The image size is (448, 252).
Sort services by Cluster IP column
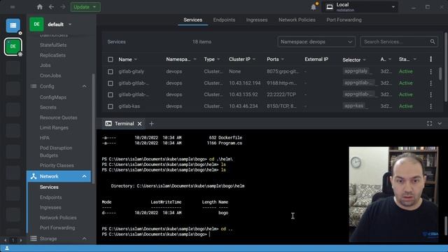[239, 59]
